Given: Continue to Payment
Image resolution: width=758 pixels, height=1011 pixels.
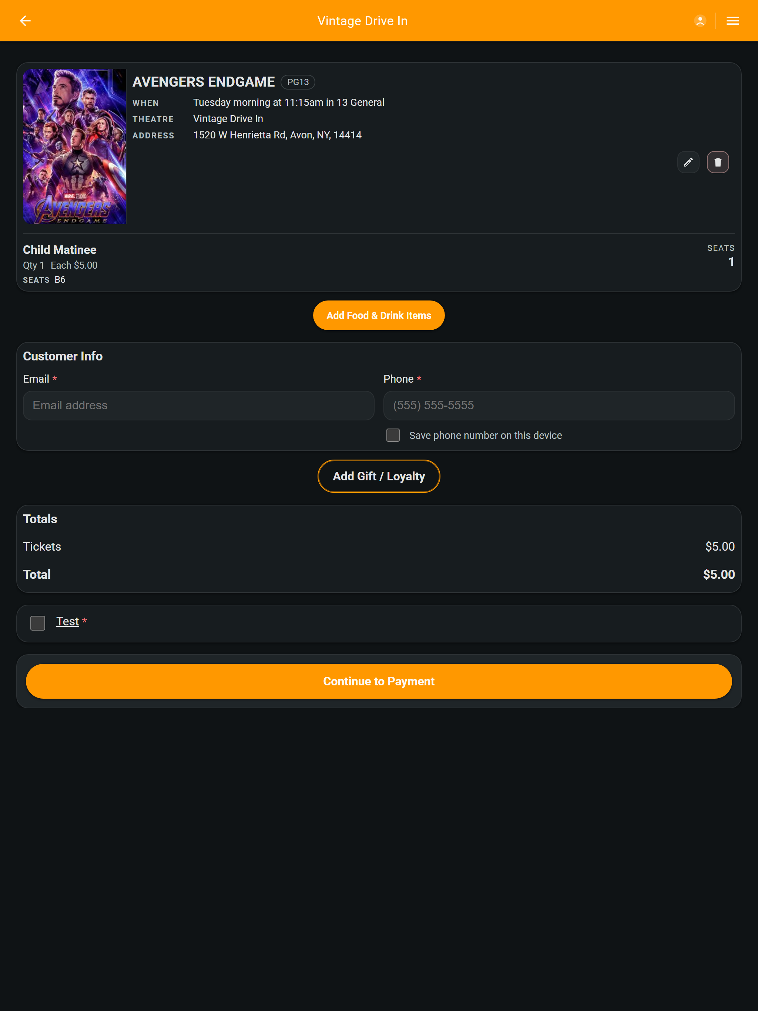Looking at the screenshot, I should tap(379, 681).
